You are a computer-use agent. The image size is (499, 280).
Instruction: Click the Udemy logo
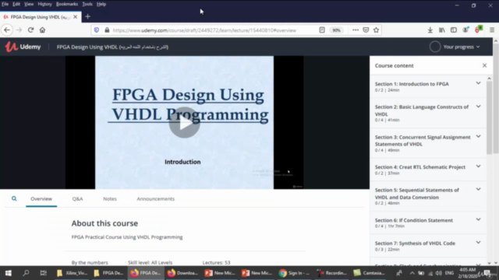pyautogui.click(x=23, y=47)
